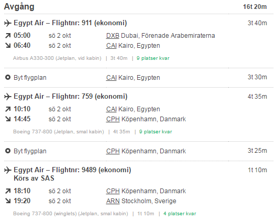This screenshot has height=220, width=278.
Task: Click the arrival arrow icon at 14:45
Action: [x=8, y=119]
